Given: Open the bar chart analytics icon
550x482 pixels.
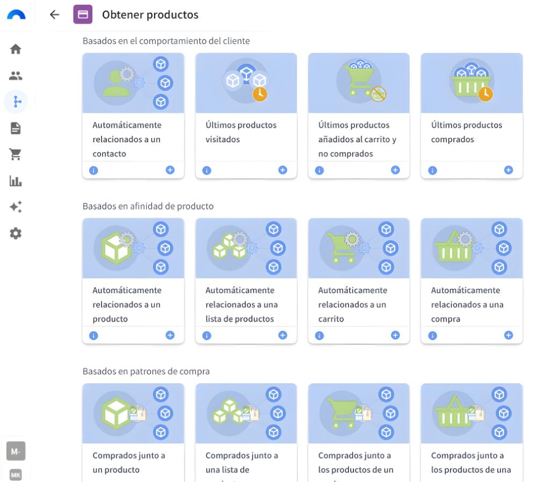Looking at the screenshot, I should pyautogui.click(x=16, y=181).
